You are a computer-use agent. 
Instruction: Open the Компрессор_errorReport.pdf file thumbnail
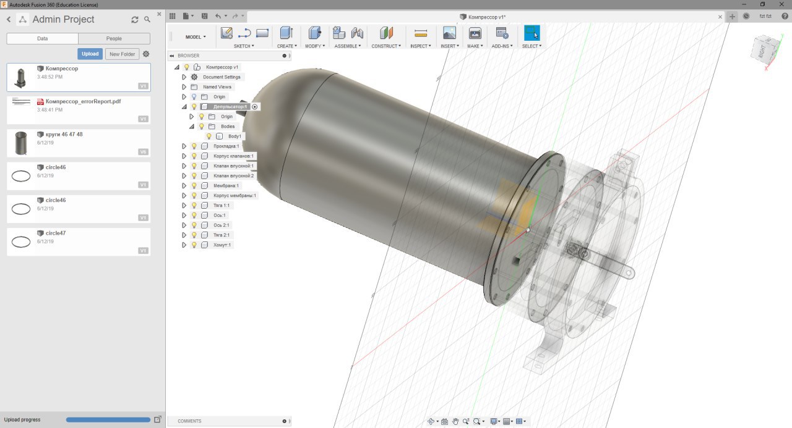tap(22, 103)
